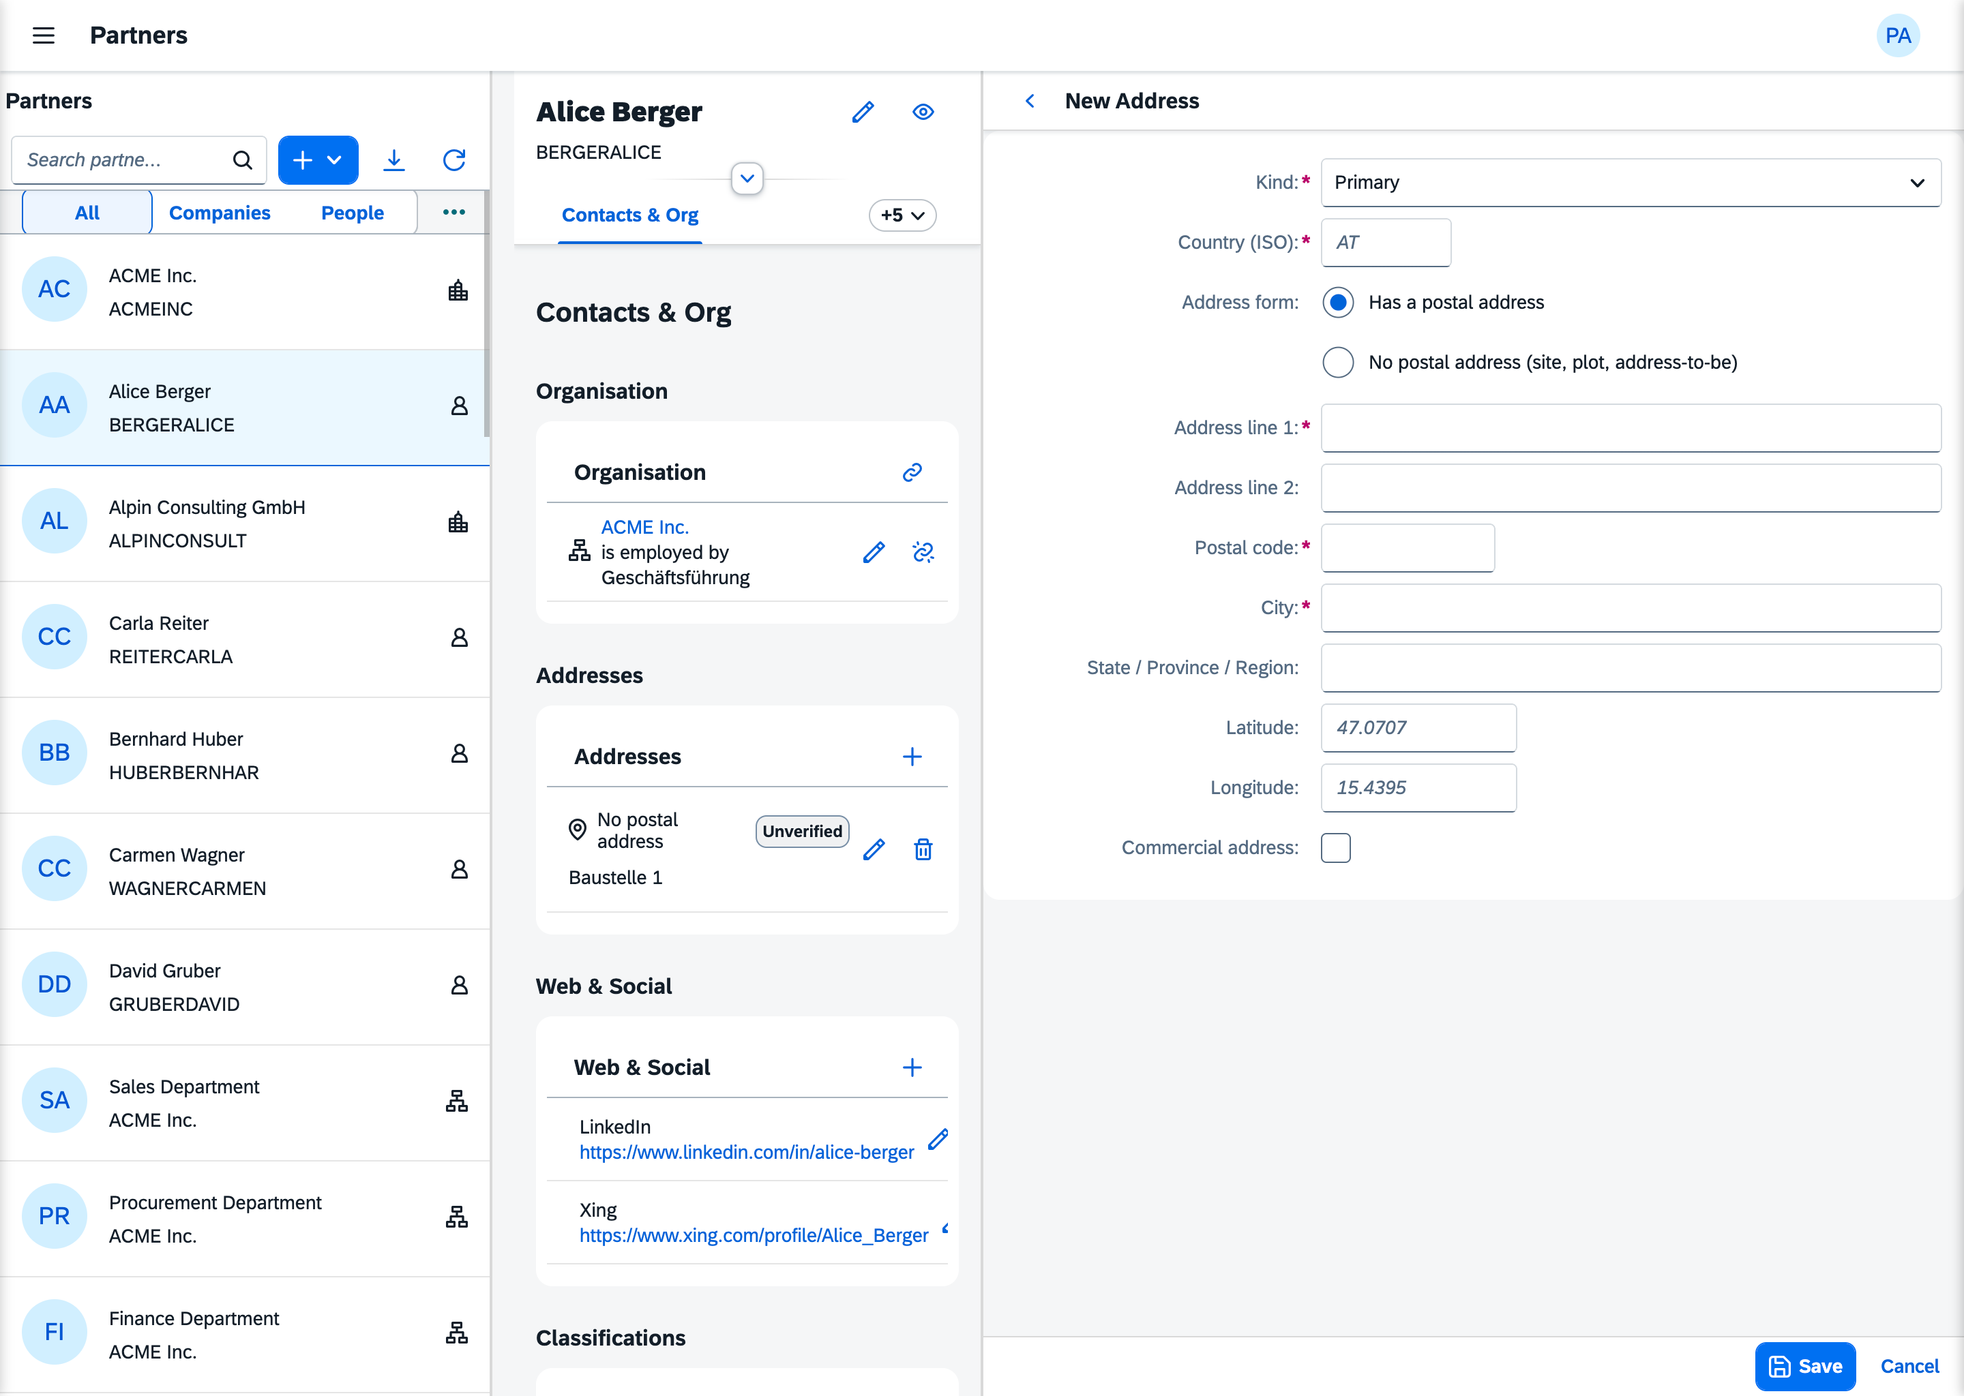The width and height of the screenshot is (1964, 1396).
Task: Refresh the partners list
Action: [x=454, y=160]
